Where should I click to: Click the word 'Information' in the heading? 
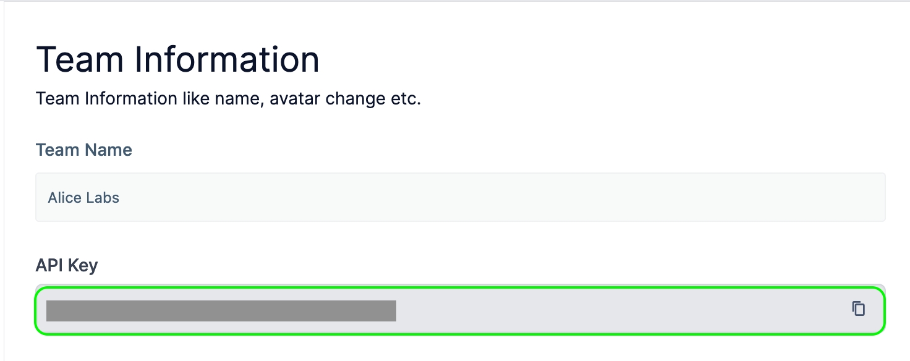point(226,59)
